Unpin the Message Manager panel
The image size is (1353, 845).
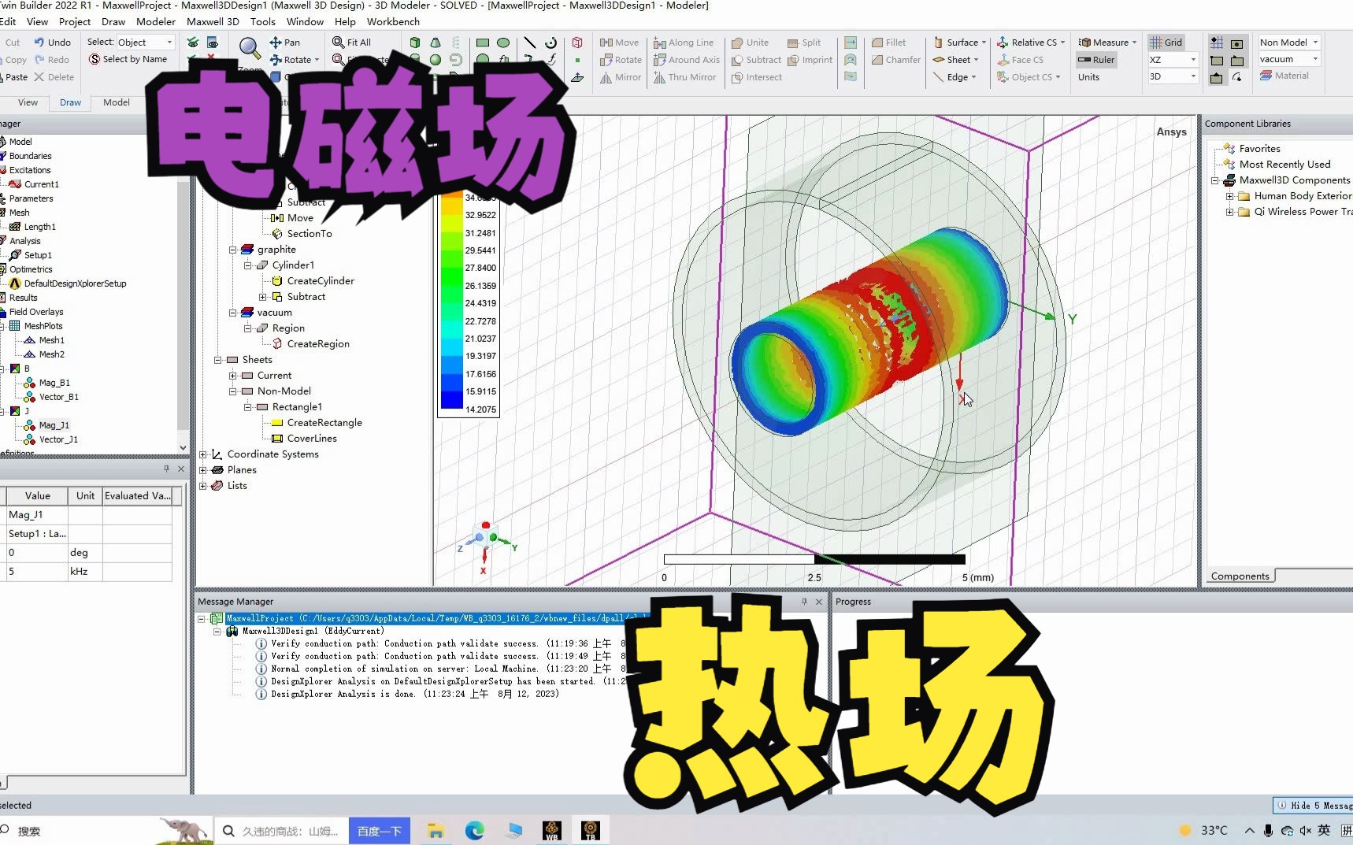[x=804, y=601]
